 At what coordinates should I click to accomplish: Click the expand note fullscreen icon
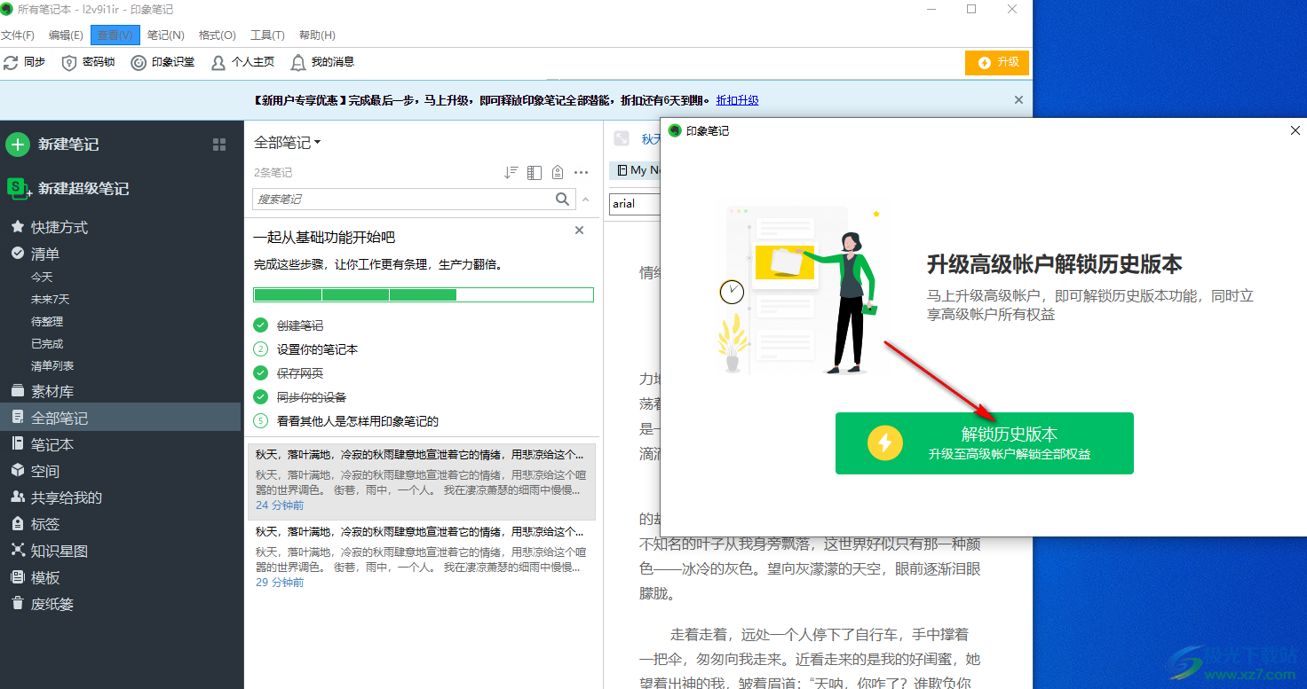coord(622,138)
